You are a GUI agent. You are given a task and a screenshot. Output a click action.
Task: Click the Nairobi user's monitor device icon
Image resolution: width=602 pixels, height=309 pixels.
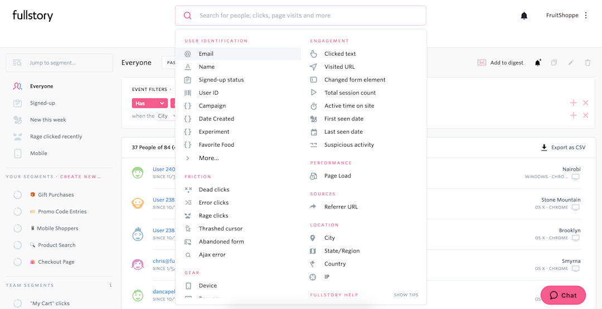click(x=575, y=177)
